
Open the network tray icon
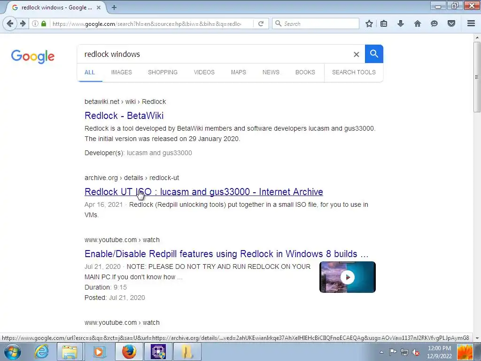click(x=404, y=352)
